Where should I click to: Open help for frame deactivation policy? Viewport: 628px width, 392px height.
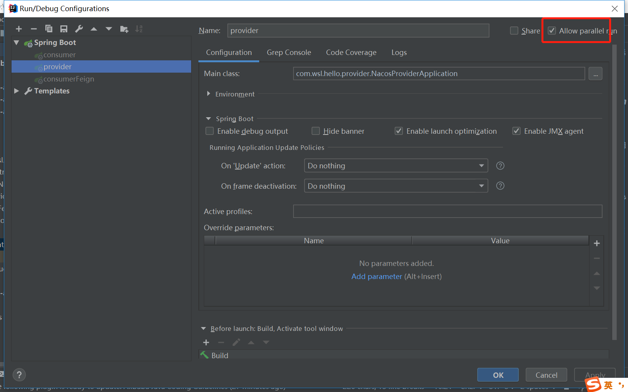(500, 186)
